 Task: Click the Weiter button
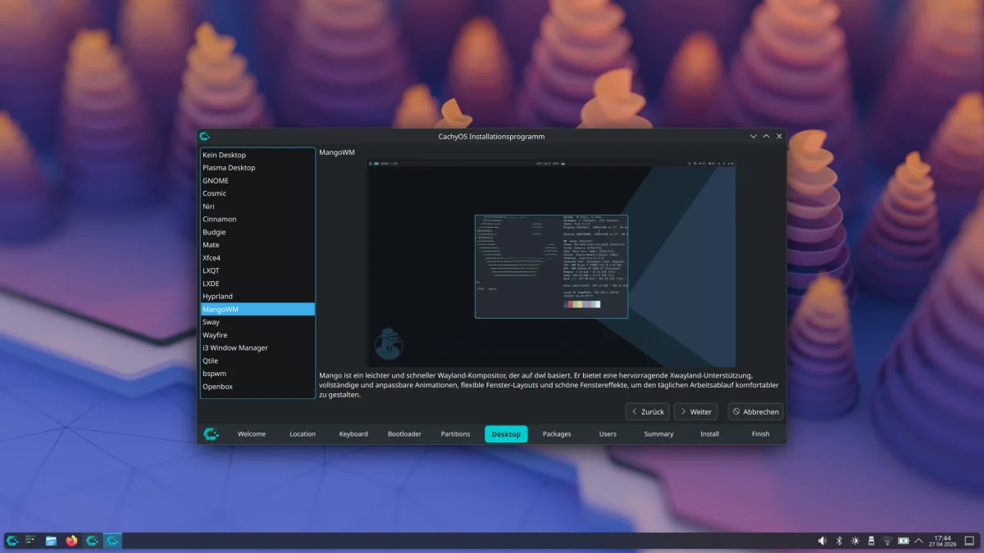click(695, 412)
